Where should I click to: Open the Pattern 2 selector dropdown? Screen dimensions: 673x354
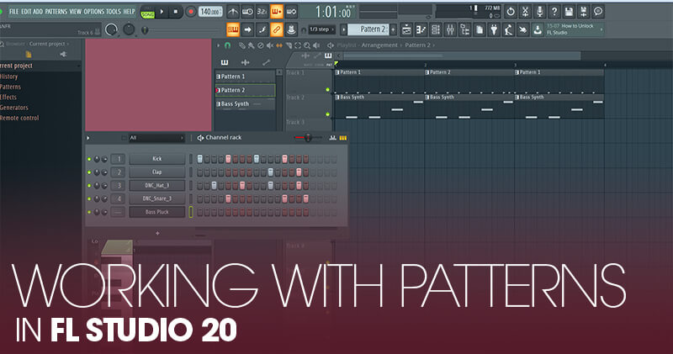(x=368, y=29)
